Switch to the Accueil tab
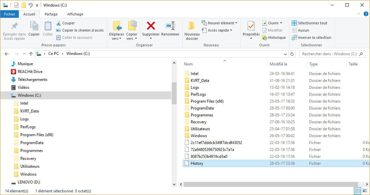370x195 pixels. click(x=29, y=14)
